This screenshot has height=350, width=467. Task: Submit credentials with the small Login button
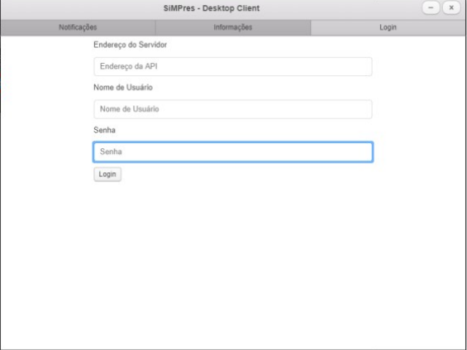(107, 175)
